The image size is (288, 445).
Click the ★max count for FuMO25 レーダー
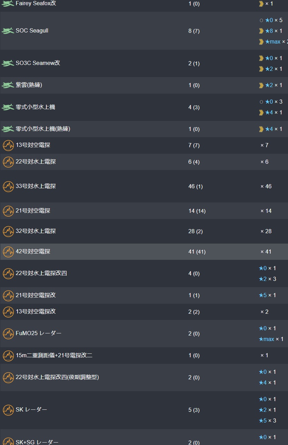pyautogui.click(x=271, y=339)
